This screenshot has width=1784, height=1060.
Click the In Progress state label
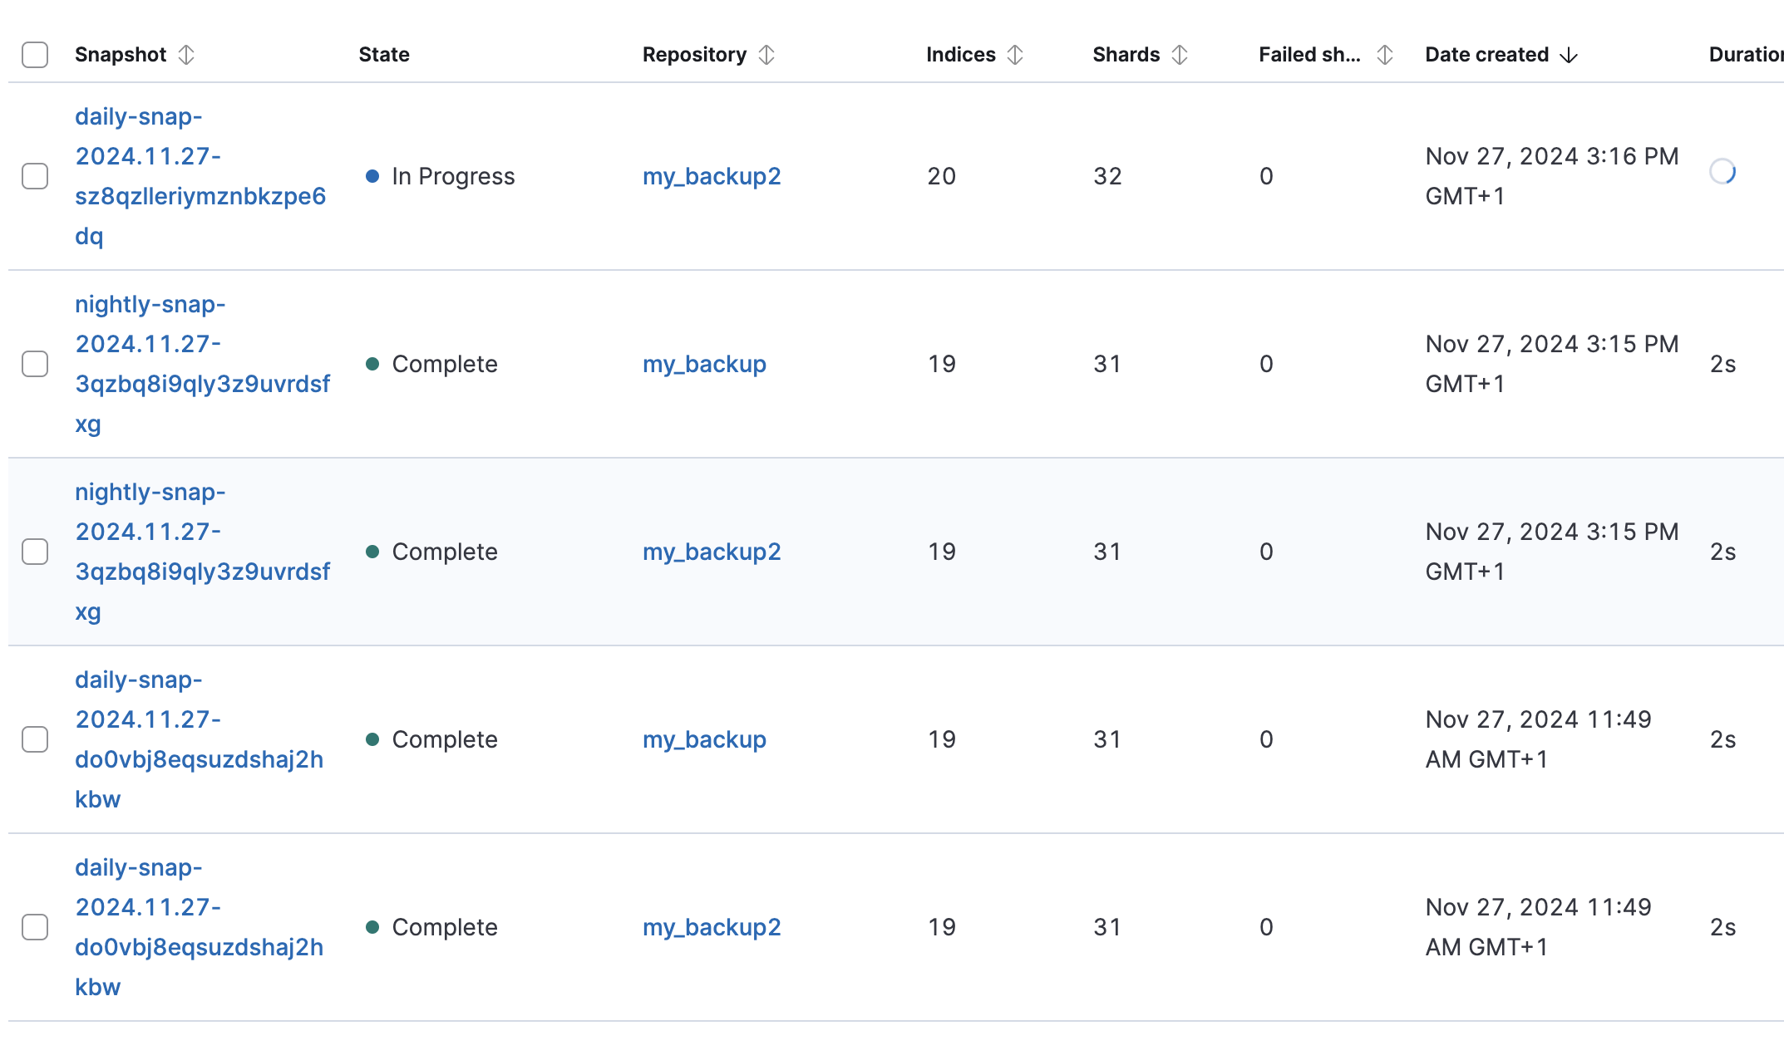point(453,176)
